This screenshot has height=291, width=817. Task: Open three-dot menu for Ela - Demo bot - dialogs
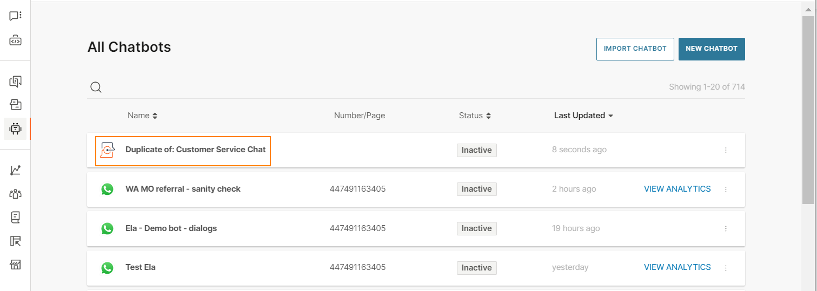726,228
